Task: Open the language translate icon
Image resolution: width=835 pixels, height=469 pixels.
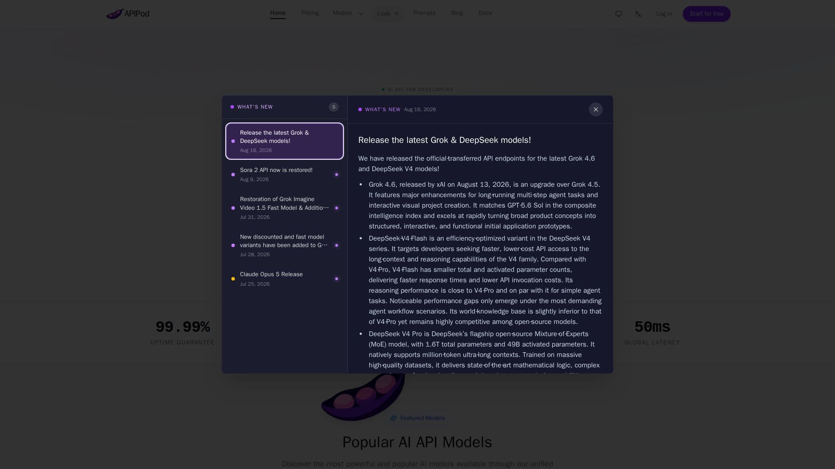Action: pos(638,14)
